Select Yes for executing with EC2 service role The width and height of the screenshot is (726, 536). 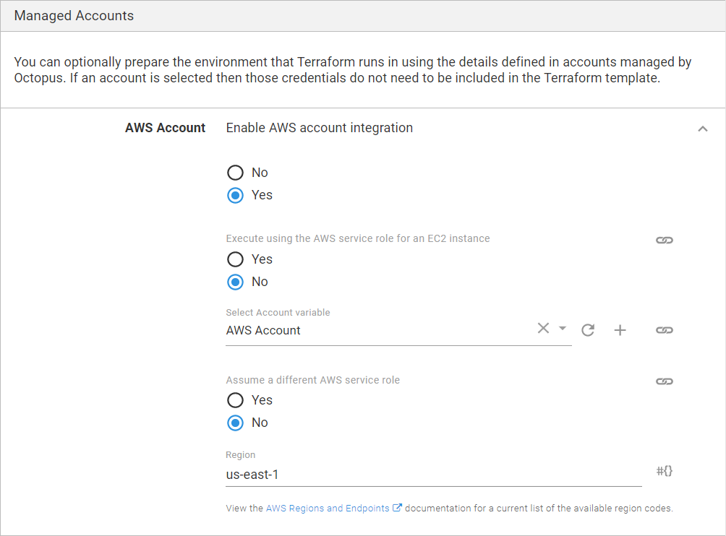tap(234, 259)
